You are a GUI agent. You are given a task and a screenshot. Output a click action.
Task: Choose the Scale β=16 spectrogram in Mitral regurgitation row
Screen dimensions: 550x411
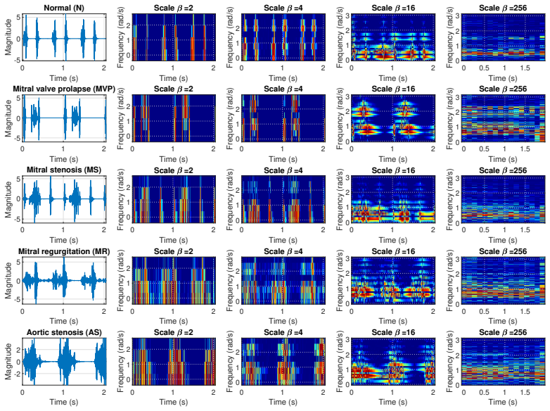click(x=393, y=281)
